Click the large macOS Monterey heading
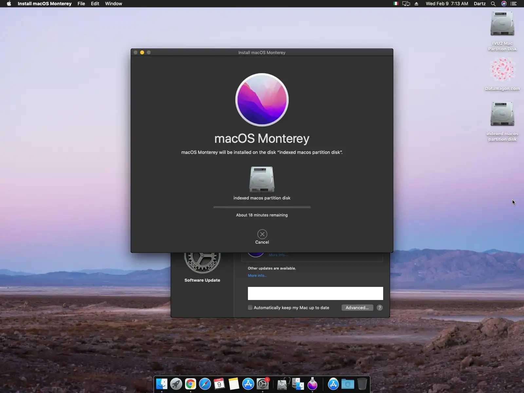Screen dimensions: 524x393 click(x=262, y=139)
